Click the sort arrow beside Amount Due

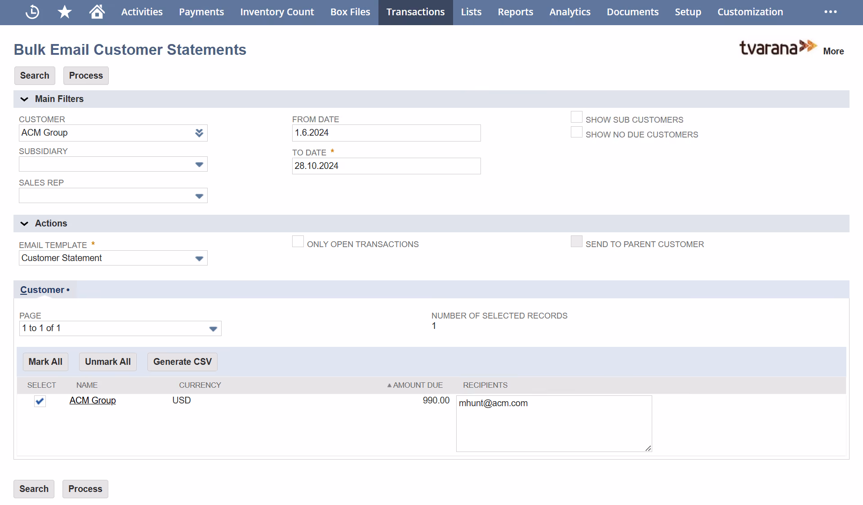point(389,385)
